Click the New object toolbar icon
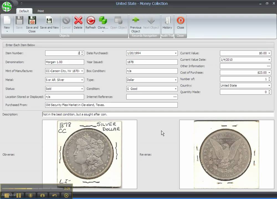 tap(7, 21)
